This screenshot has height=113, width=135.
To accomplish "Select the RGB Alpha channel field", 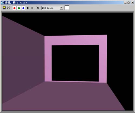I will coord(52,8).
